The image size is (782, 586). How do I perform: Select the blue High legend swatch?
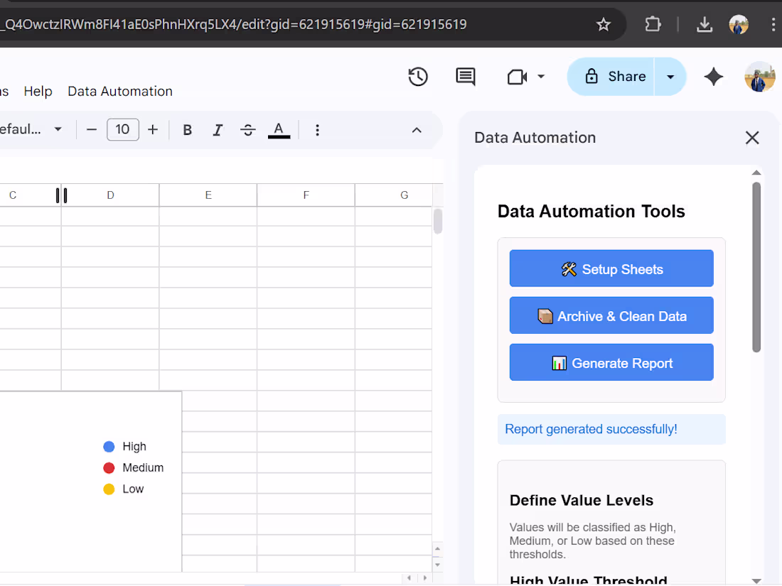108,446
